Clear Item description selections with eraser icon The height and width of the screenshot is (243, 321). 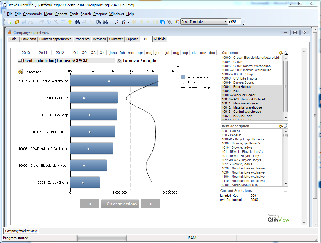pyautogui.click(x=286, y=126)
